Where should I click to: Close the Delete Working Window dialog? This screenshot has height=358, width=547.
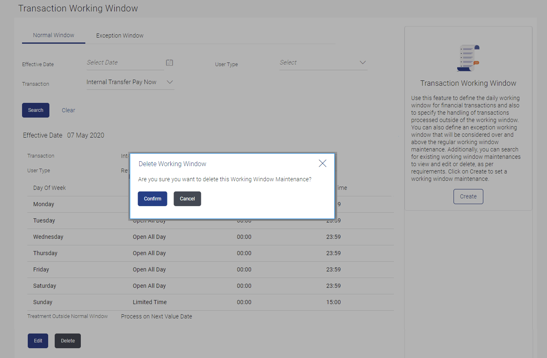(322, 163)
